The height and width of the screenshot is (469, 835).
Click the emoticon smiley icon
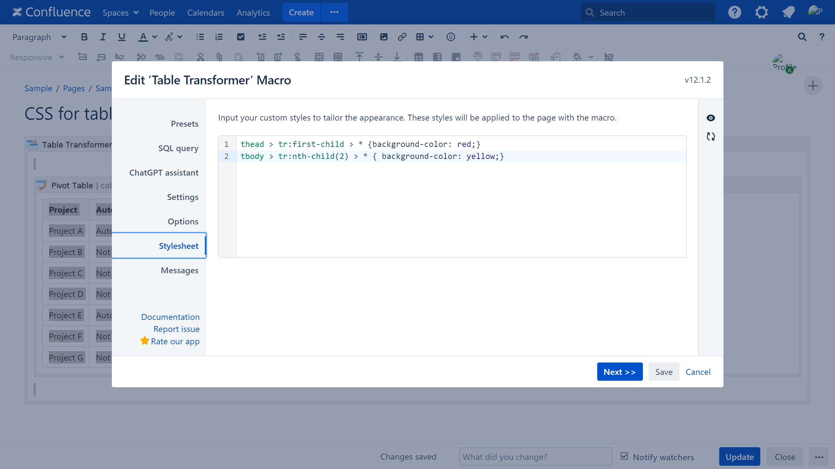pos(450,37)
